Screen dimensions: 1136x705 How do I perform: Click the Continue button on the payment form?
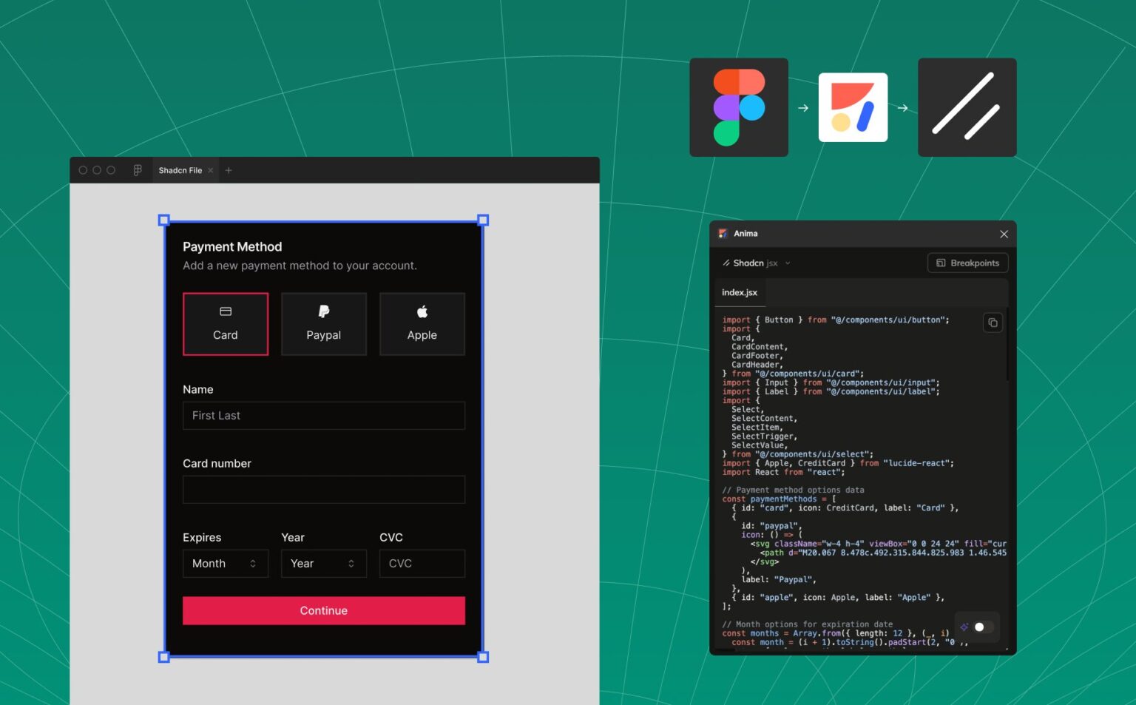(323, 610)
